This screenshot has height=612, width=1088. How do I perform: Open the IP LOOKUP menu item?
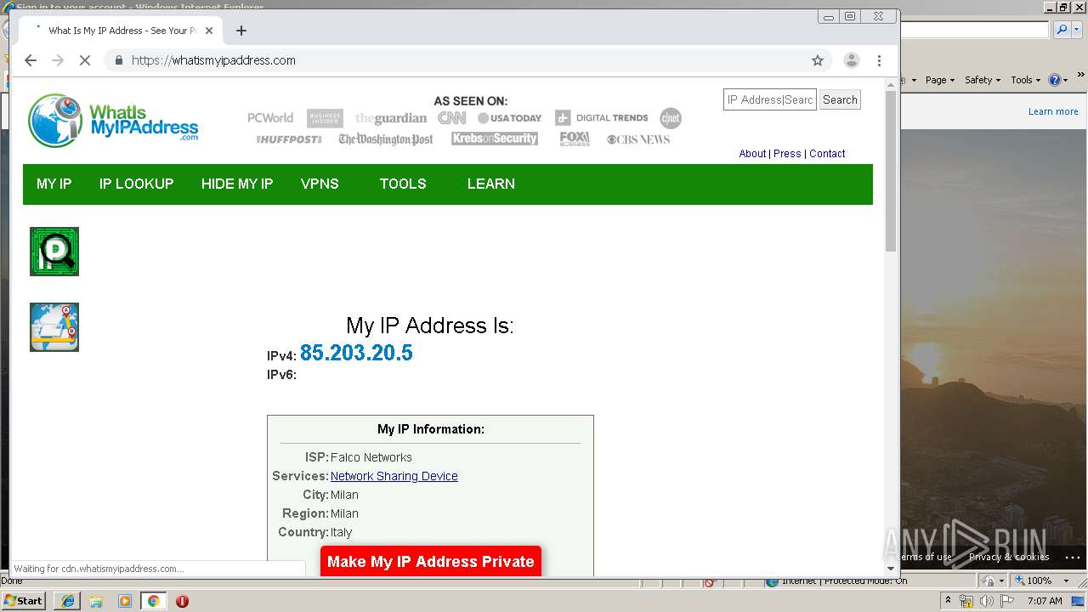point(136,184)
